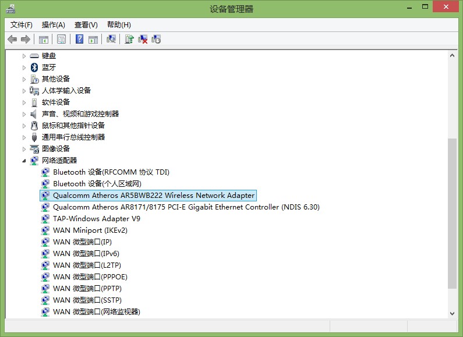The image size is (463, 337).
Task: Select WAN 微型端口(L2TP)
Action: (87, 265)
